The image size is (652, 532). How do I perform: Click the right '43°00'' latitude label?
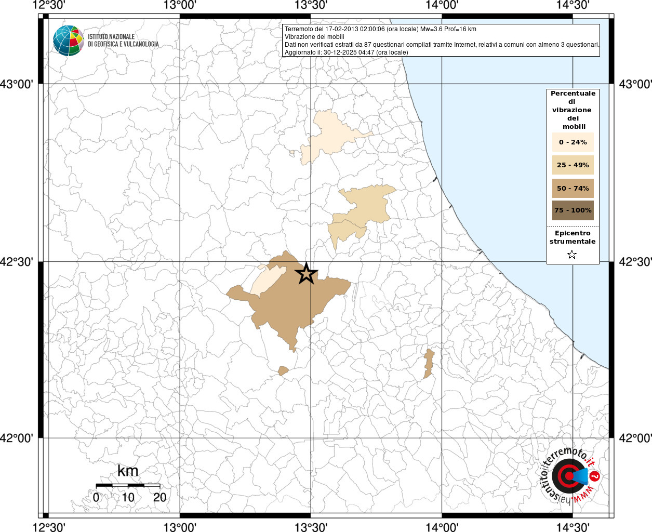pyautogui.click(x=635, y=84)
